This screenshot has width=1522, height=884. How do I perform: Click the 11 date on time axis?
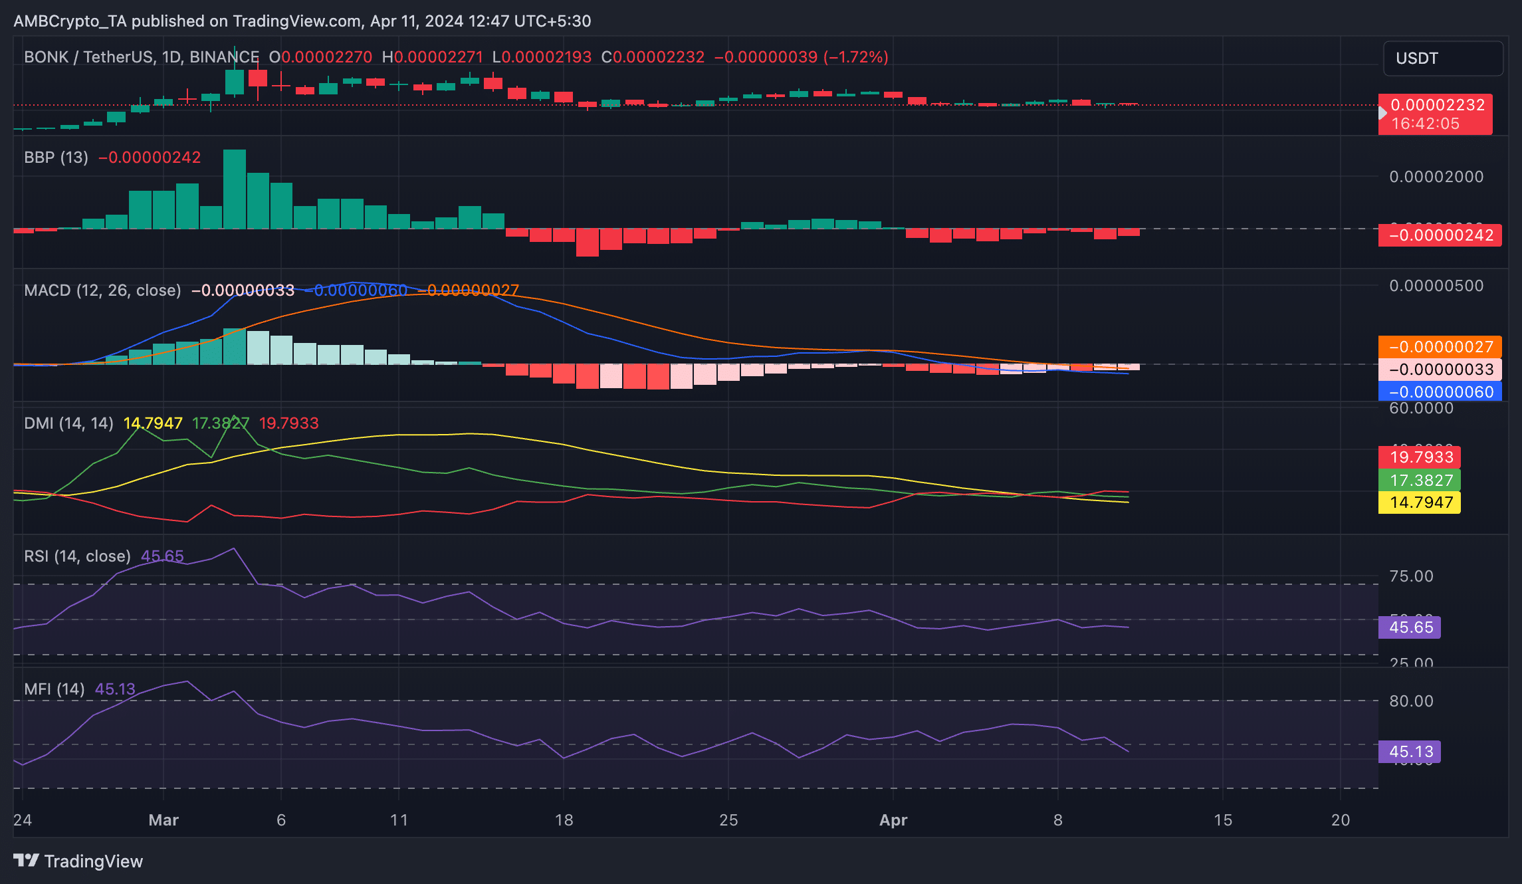(399, 820)
